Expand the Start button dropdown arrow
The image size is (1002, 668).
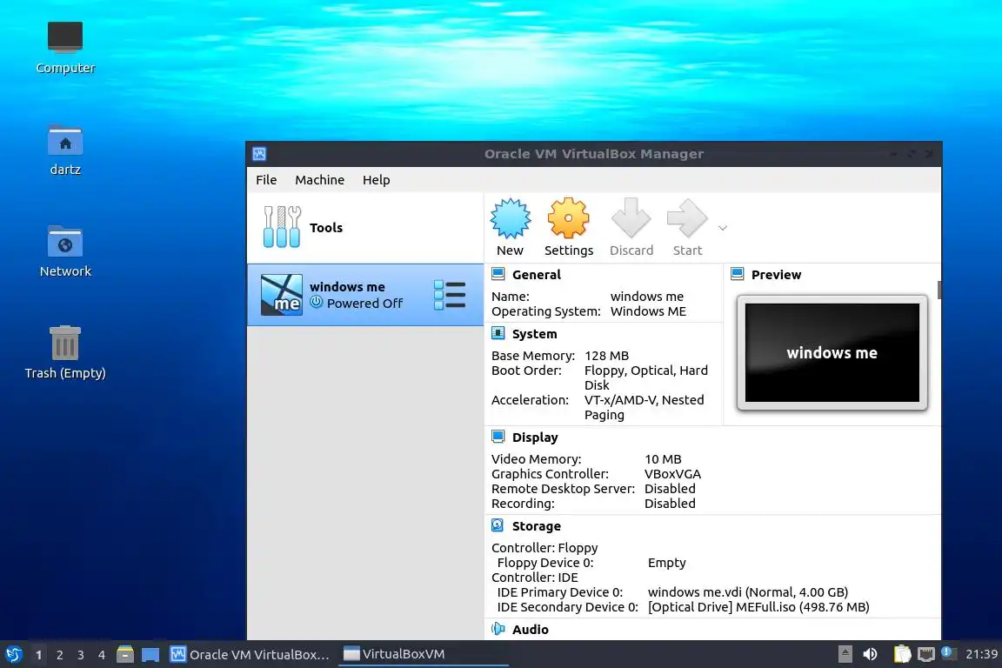point(723,228)
